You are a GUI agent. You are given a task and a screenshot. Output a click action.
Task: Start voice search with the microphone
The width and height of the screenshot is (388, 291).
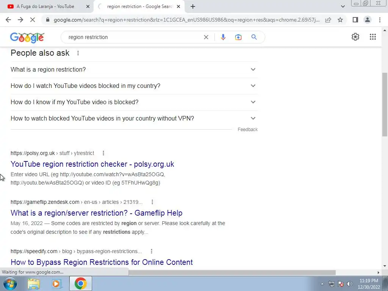223,37
